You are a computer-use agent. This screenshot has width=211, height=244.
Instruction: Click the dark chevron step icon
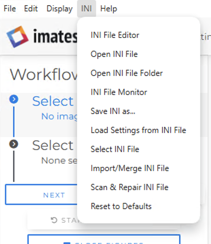click(14, 144)
